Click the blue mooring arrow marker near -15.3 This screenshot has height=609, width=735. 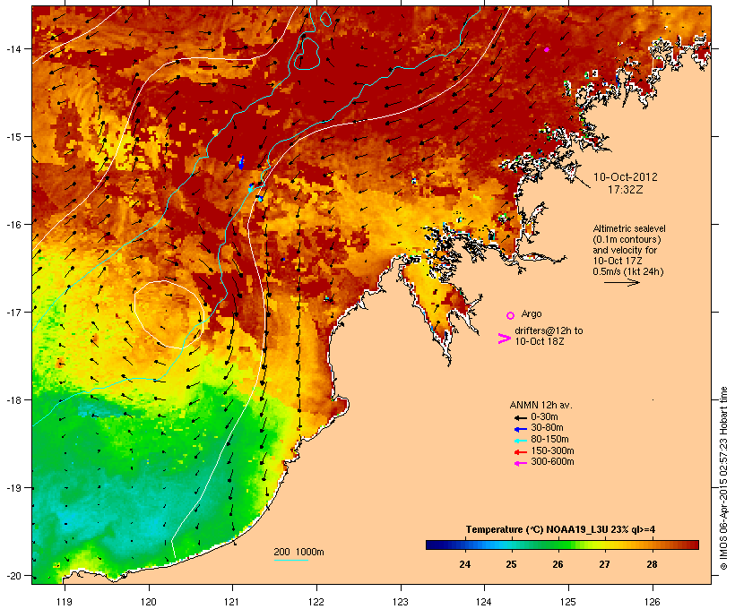241,162
